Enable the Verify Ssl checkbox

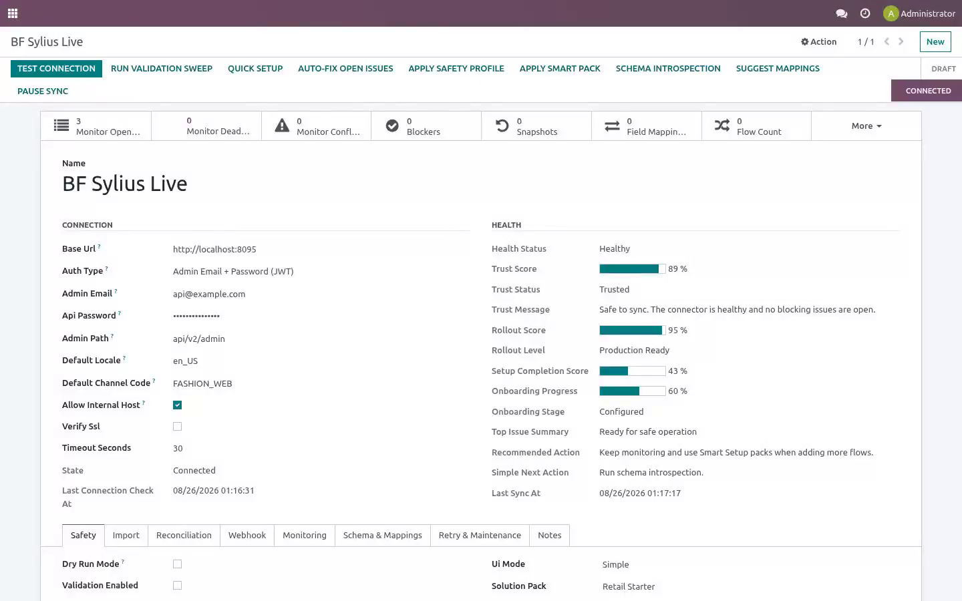(177, 426)
